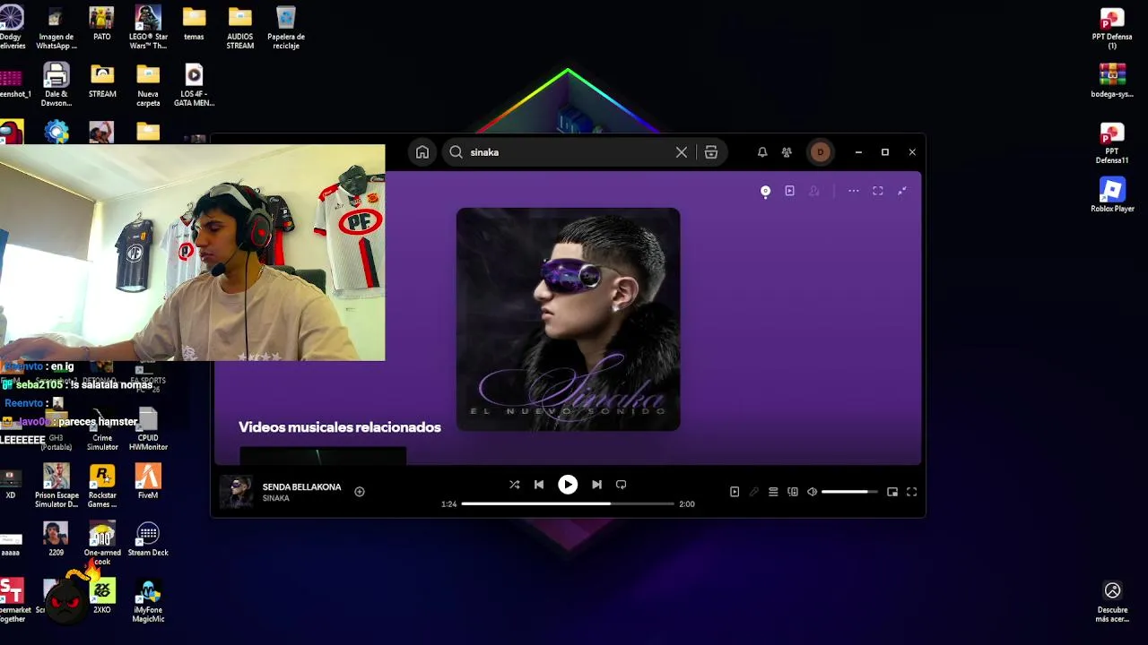Launch Rockstar Games Launcher from the desktop
Viewport: 1148px width, 645px height.
[x=102, y=486]
